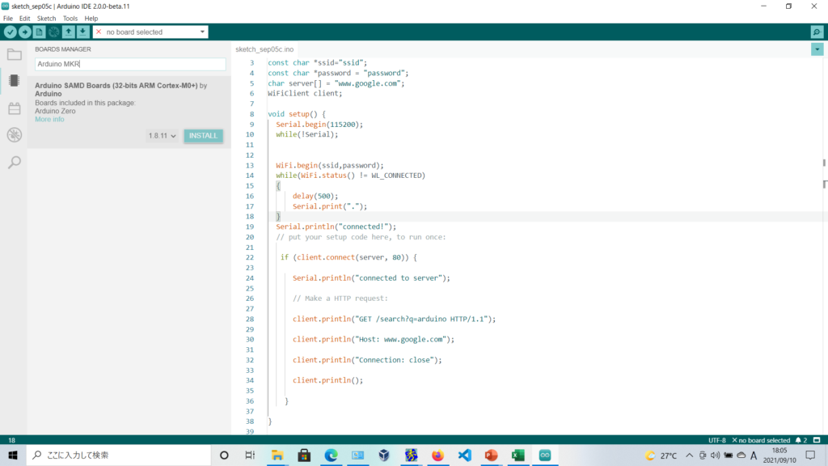
Task: Select the sketch_sep05c.ino tab
Action: pos(264,49)
